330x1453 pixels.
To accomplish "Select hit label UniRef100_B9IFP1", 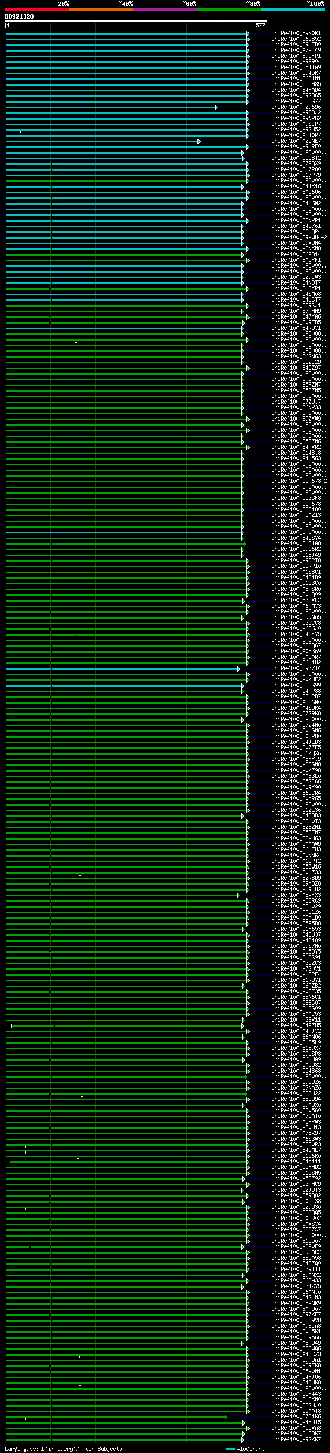I will [x=296, y=56].
